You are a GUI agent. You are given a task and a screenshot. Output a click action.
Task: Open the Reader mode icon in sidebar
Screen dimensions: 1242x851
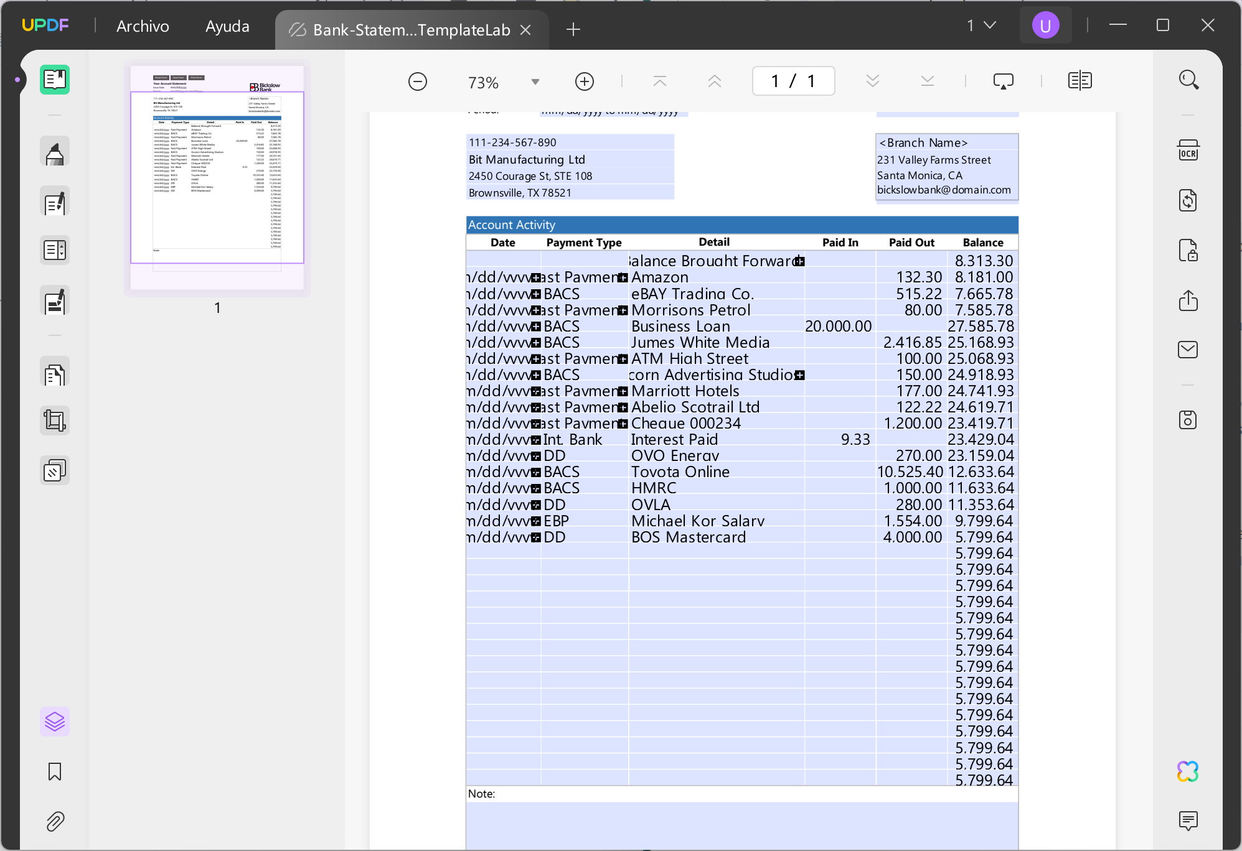point(55,80)
